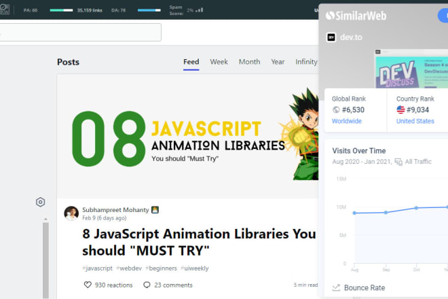448x299 pixels.
Task: Click the heart reactions icon
Action: [88, 285]
